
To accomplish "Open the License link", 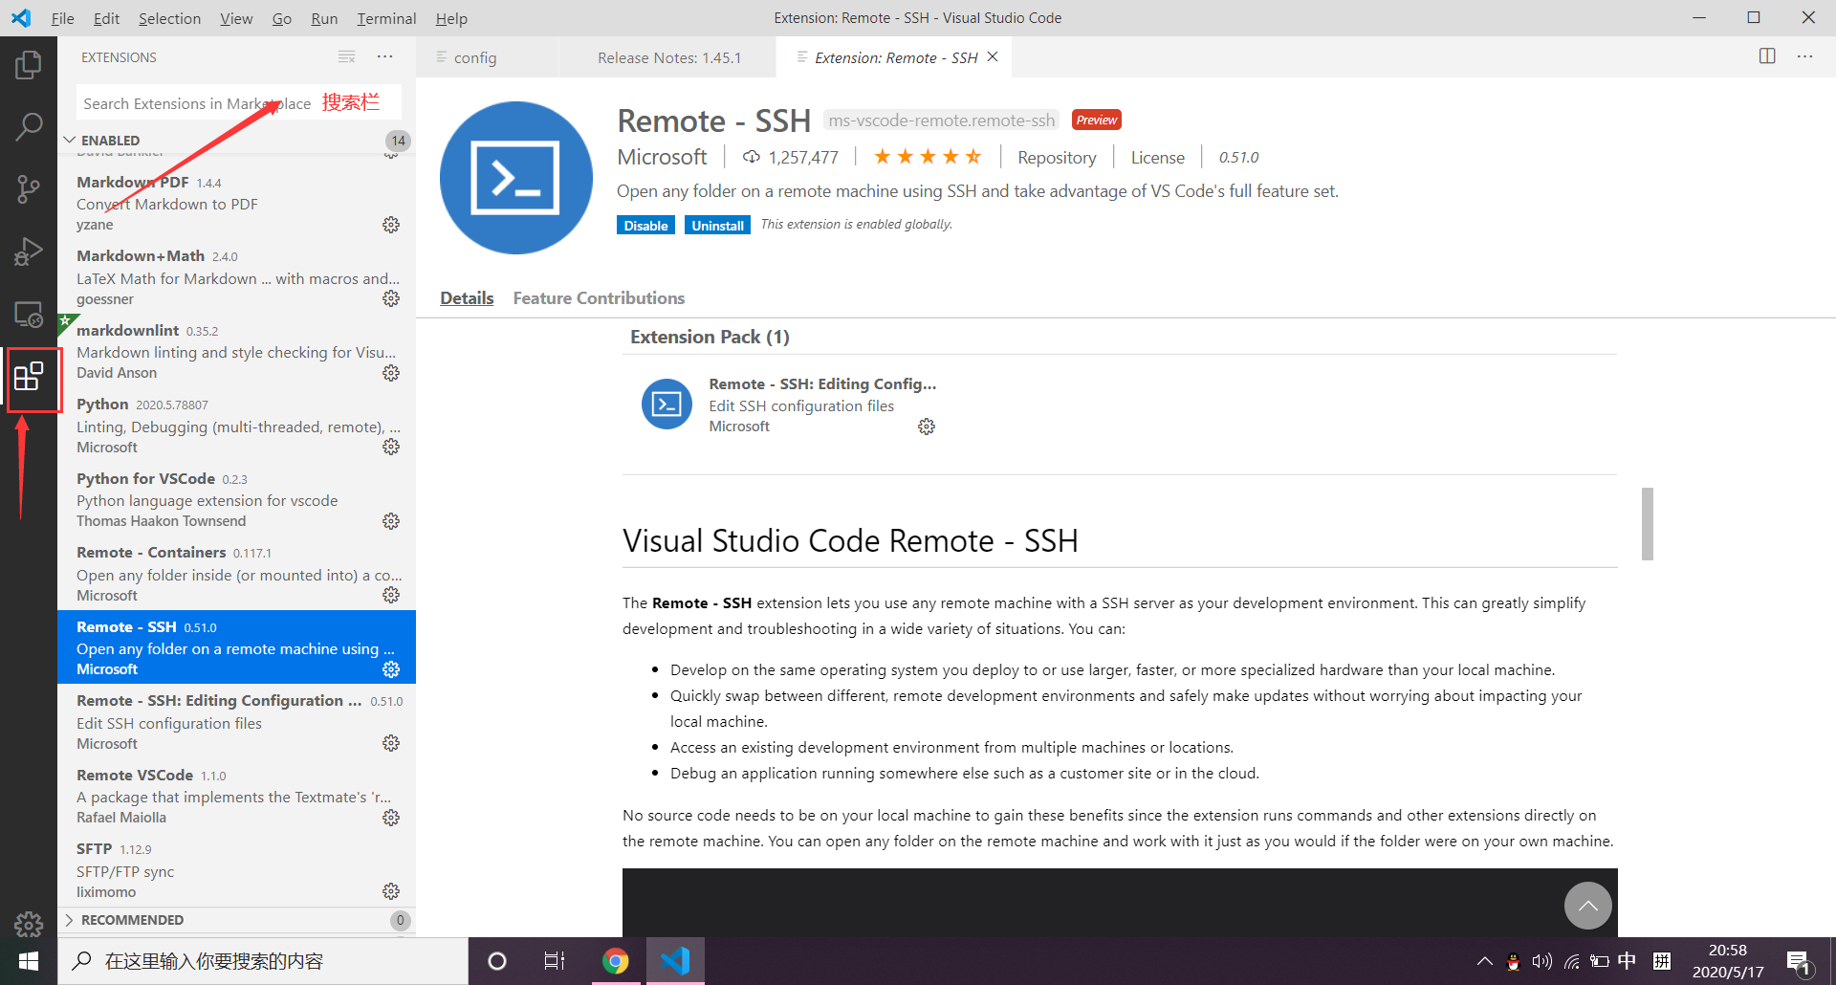I will coord(1157,158).
